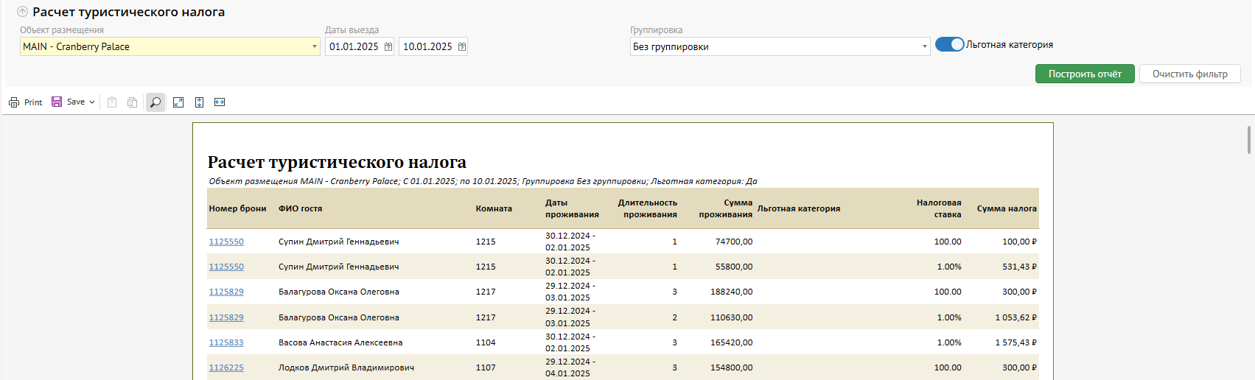Click the Построить отчёт button
This screenshot has height=380, width=1255.
1084,74
